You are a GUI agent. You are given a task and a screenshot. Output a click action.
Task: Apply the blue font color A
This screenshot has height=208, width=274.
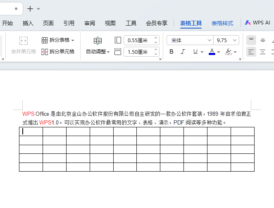212,52
